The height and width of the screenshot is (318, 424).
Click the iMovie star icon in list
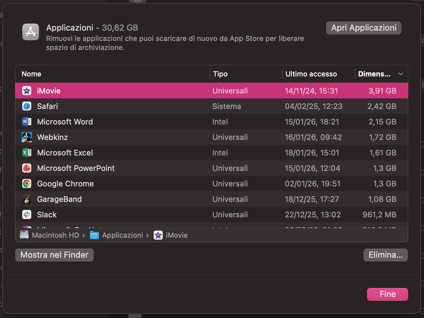pyautogui.click(x=27, y=91)
